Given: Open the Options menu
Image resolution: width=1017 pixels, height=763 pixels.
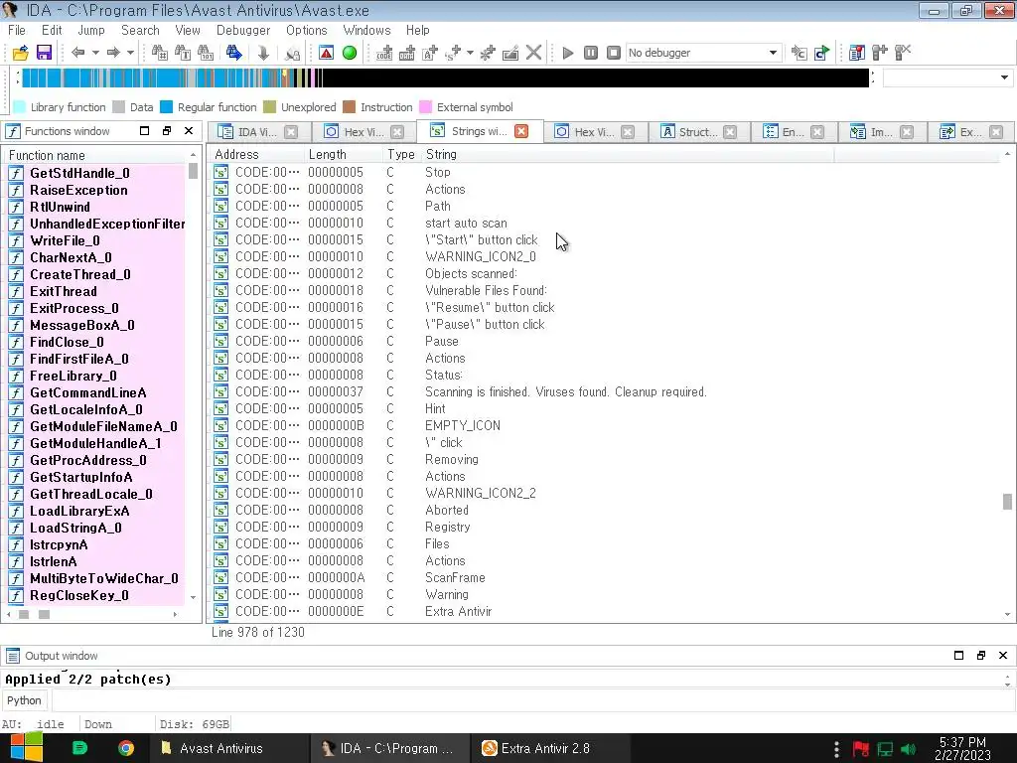Looking at the screenshot, I should click(x=306, y=30).
